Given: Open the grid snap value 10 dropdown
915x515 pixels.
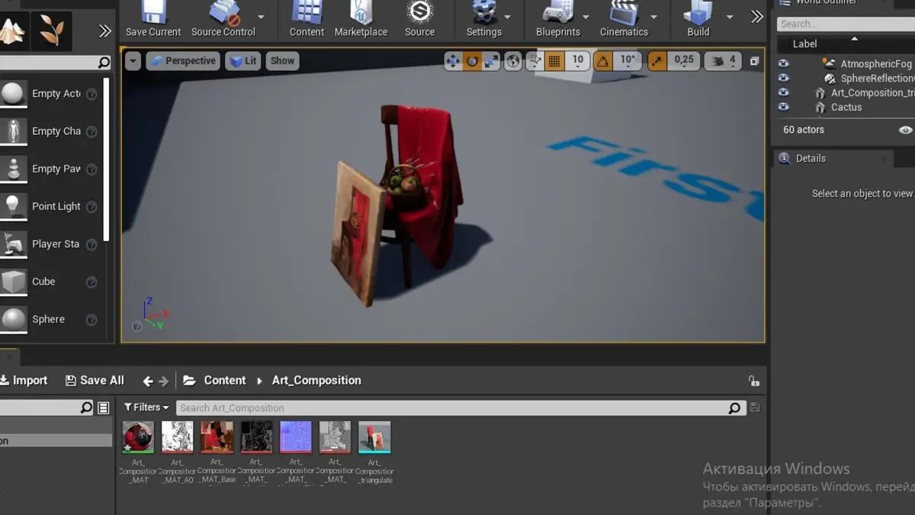Looking at the screenshot, I should coord(578,60).
